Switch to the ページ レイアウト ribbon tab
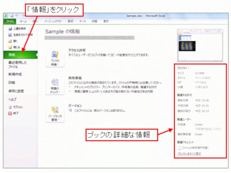 pos(53,21)
